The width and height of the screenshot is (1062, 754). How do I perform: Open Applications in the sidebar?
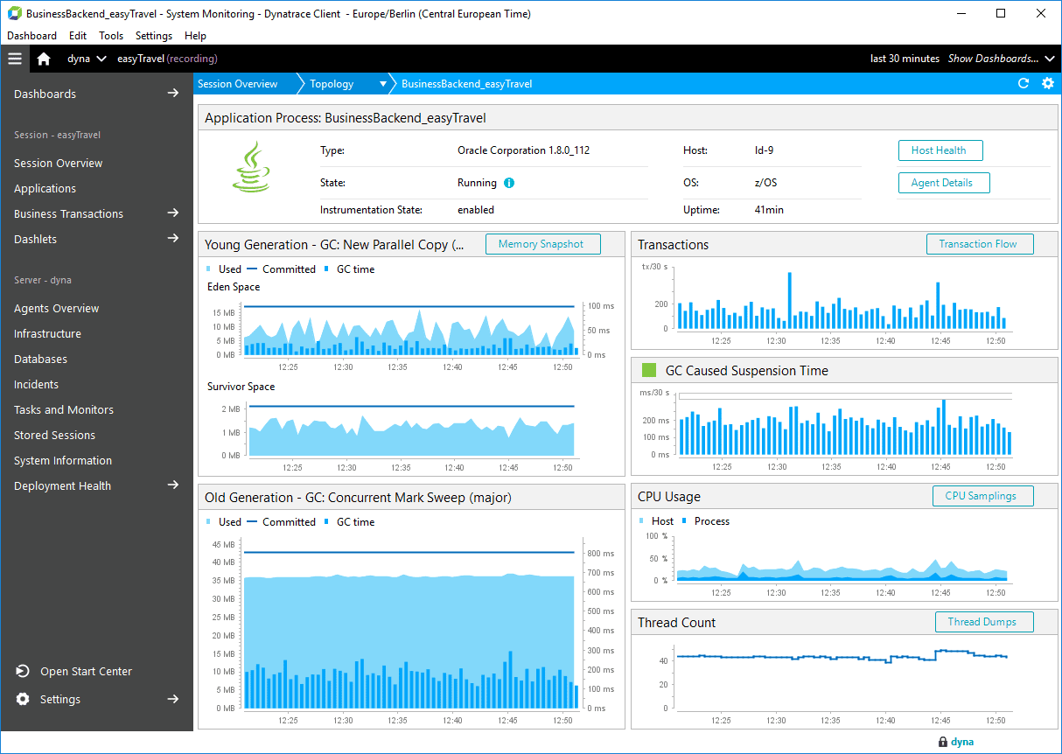tap(45, 188)
